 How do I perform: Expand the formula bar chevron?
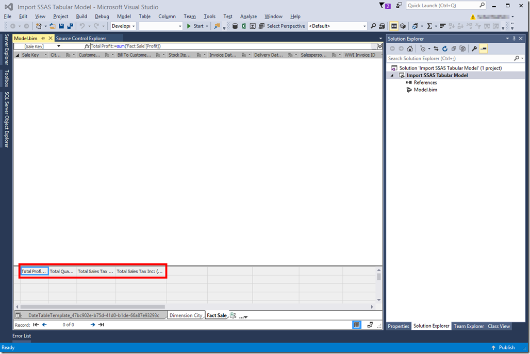pos(379,46)
